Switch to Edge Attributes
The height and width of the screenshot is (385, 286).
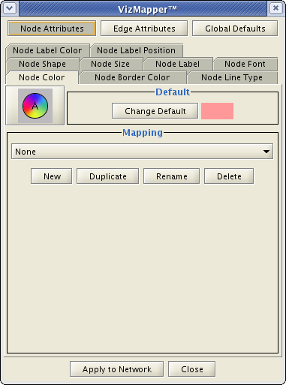pos(144,29)
